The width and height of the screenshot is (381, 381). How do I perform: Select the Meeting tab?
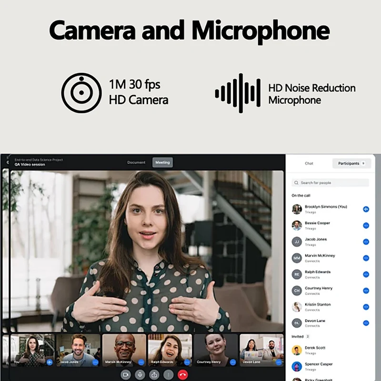(x=162, y=162)
